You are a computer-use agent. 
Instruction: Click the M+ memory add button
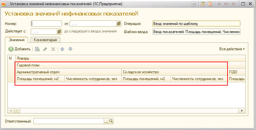227,4
